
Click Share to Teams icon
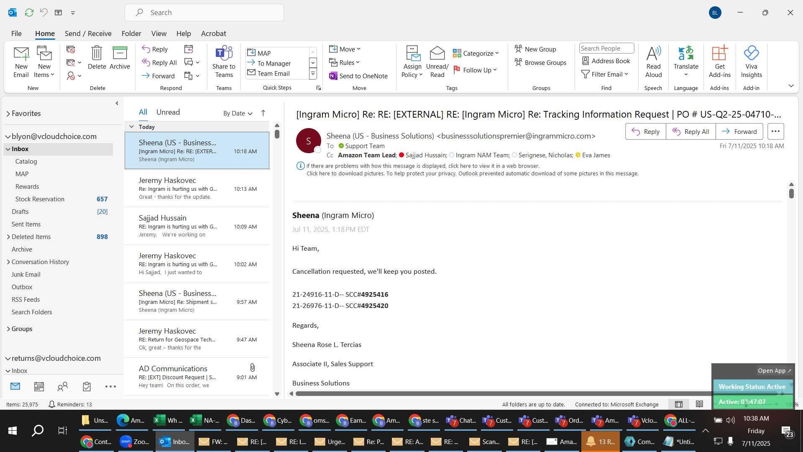pyautogui.click(x=224, y=62)
